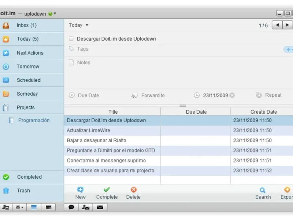Open the Someday list
Screen dimensions: 293x220
click(32, 94)
